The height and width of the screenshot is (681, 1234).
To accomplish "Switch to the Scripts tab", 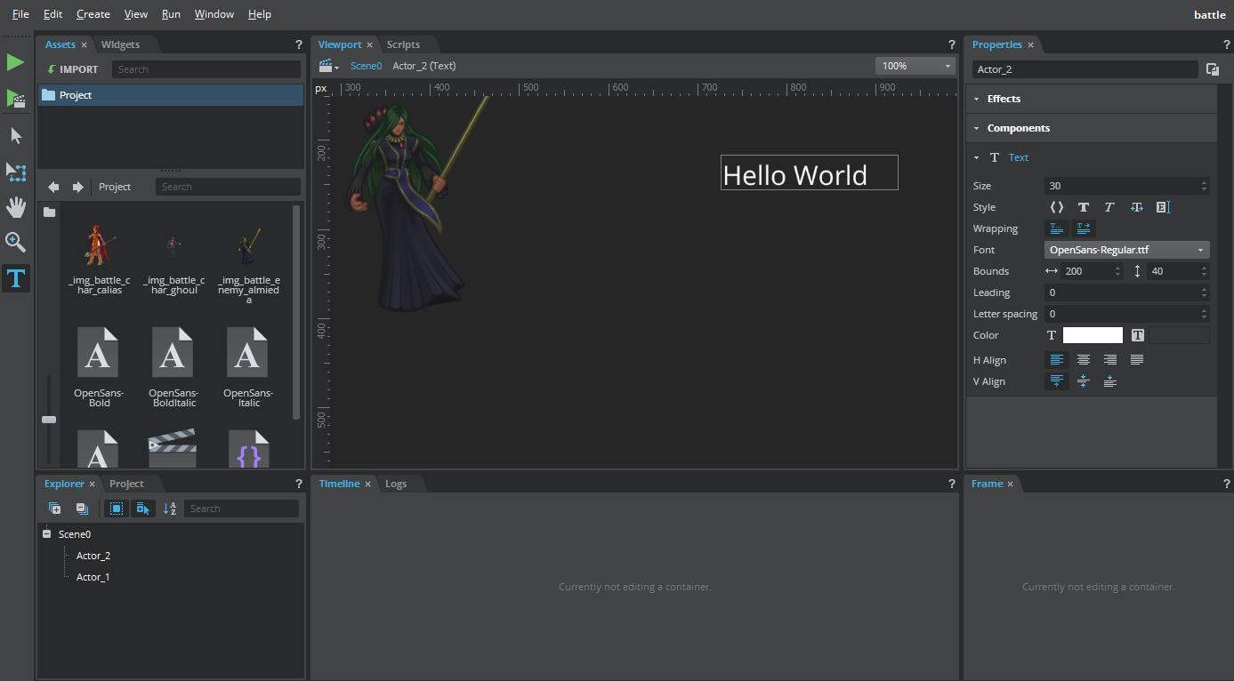I will pyautogui.click(x=403, y=44).
